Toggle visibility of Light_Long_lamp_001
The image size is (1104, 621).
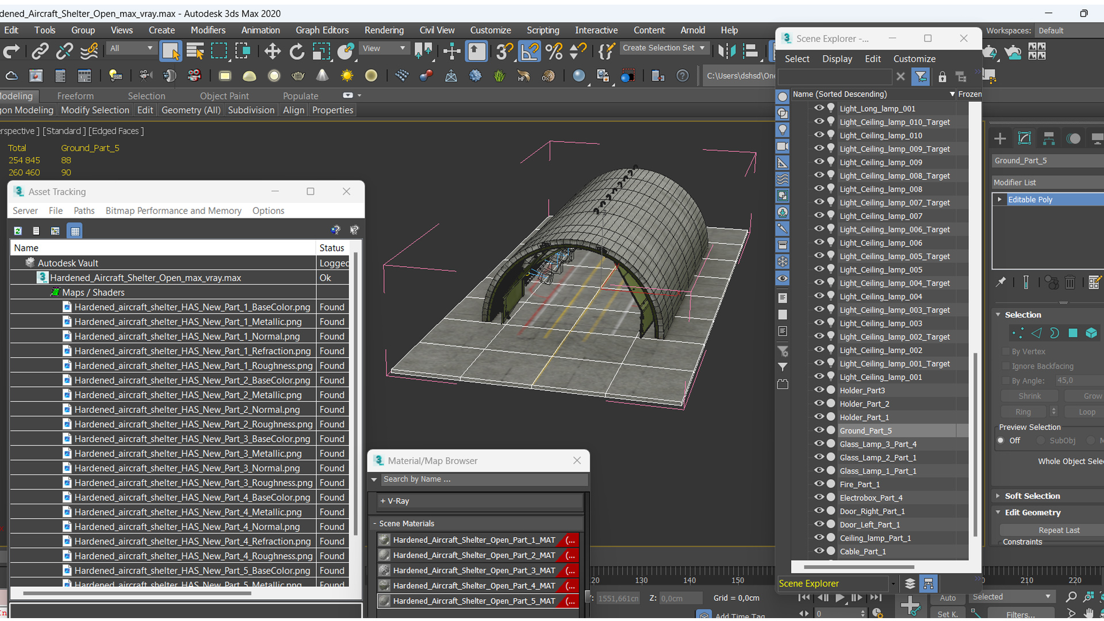[819, 108]
